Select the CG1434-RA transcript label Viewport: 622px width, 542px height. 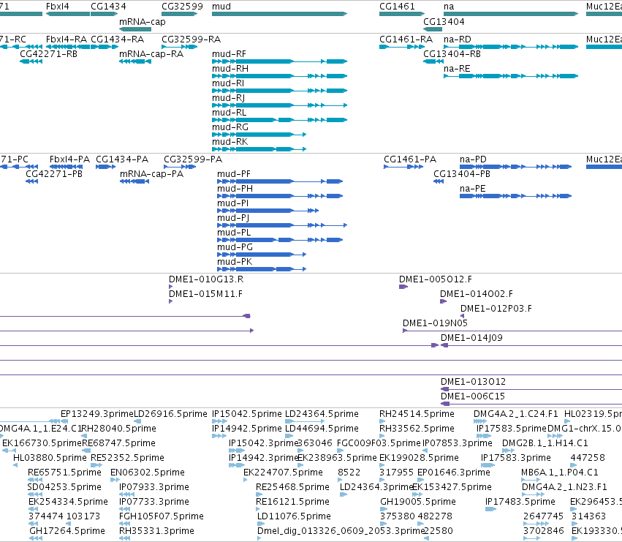click(118, 39)
